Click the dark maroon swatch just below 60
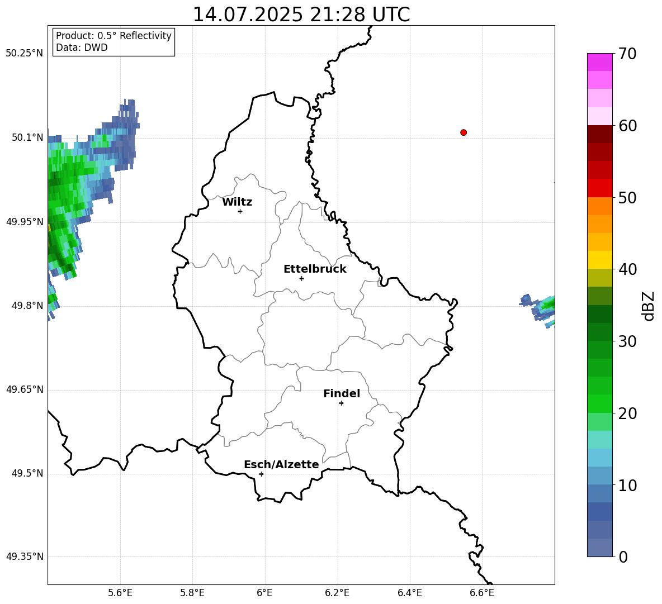This screenshot has width=662, height=604. (600, 134)
